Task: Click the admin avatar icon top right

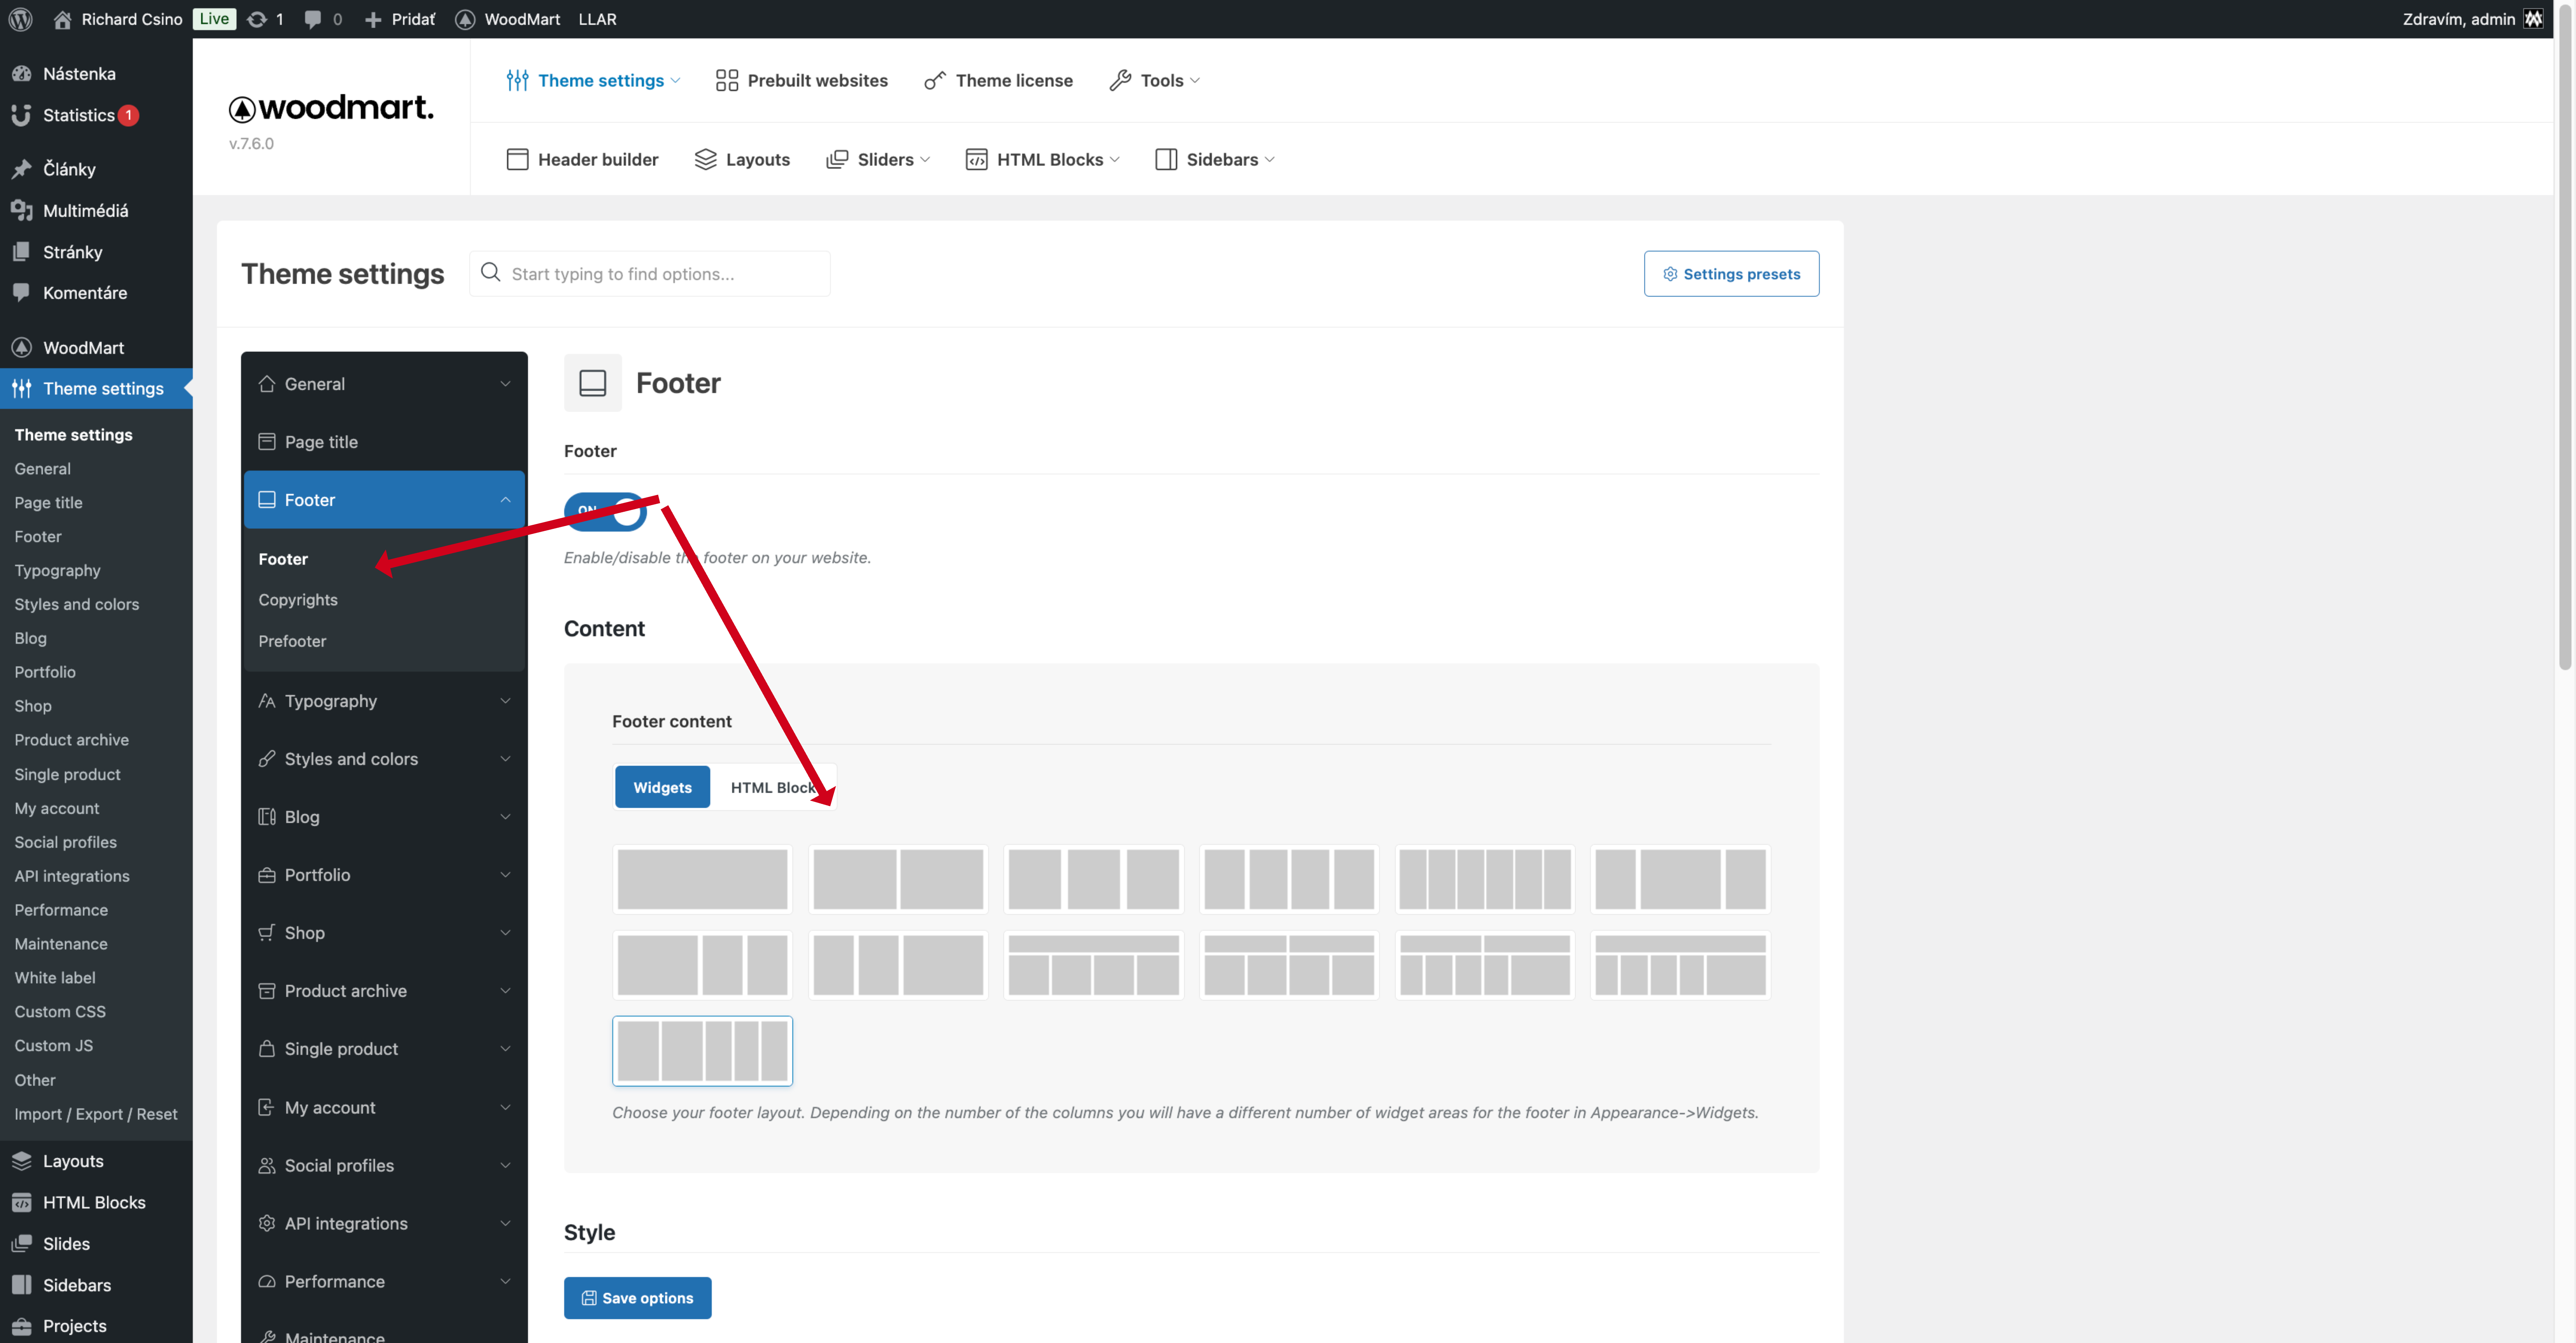Action: click(x=2533, y=19)
